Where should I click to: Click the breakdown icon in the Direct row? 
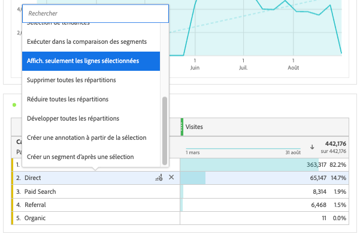tap(159, 178)
